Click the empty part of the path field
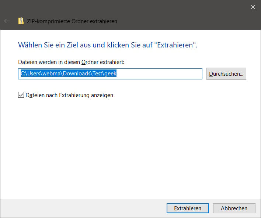The image size is (261, 218). point(159,74)
